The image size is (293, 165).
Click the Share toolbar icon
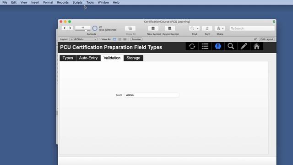coord(218,28)
